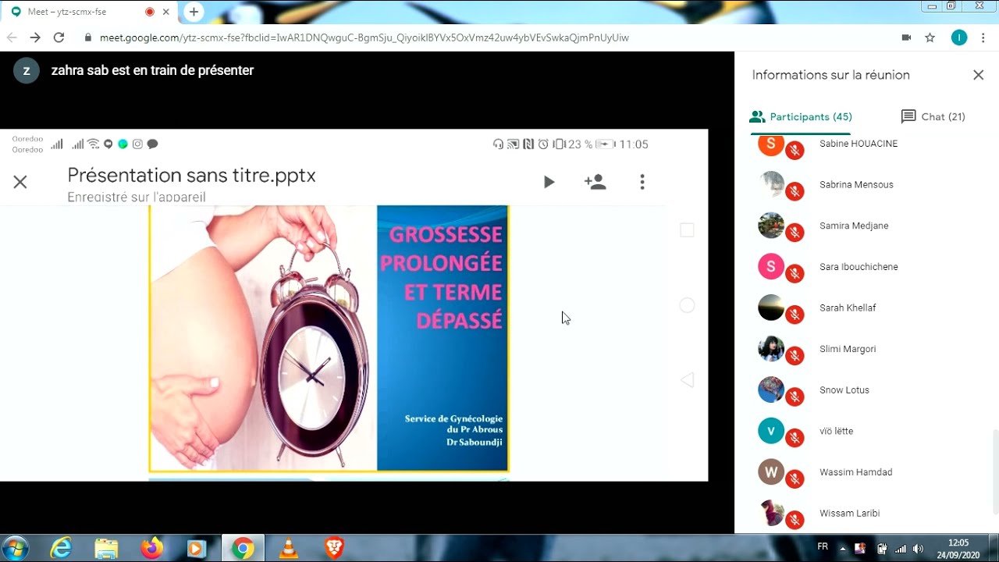
Task: Click presenter zahra sab avatar
Action: [27, 70]
